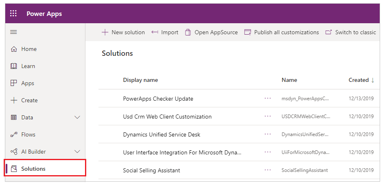Screen dimensions: 385x187
Task: Open the app launcher waffle icon
Action: [x=13, y=13]
